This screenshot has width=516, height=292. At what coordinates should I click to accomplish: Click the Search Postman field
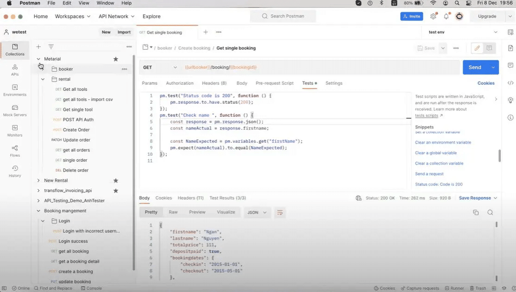pyautogui.click(x=283, y=16)
